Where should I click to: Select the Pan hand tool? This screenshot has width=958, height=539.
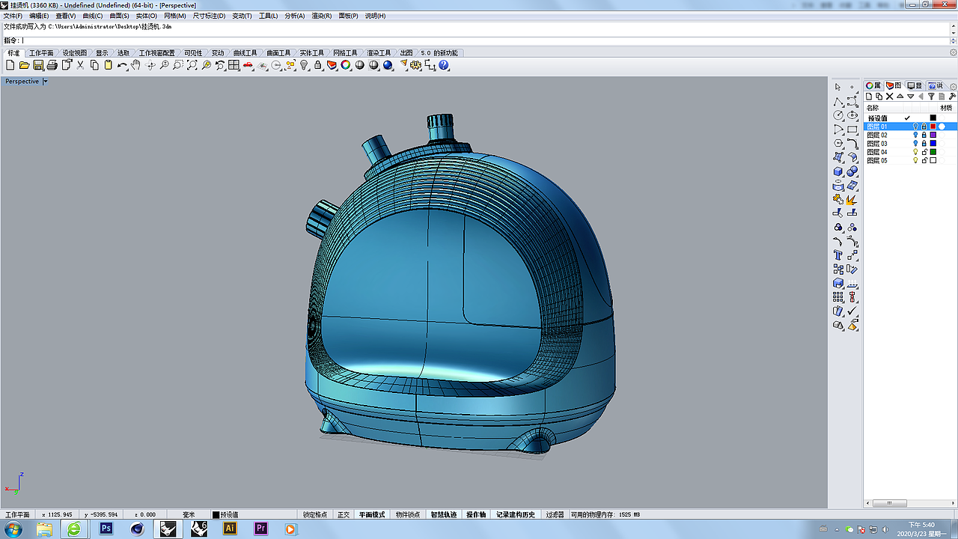pos(135,66)
